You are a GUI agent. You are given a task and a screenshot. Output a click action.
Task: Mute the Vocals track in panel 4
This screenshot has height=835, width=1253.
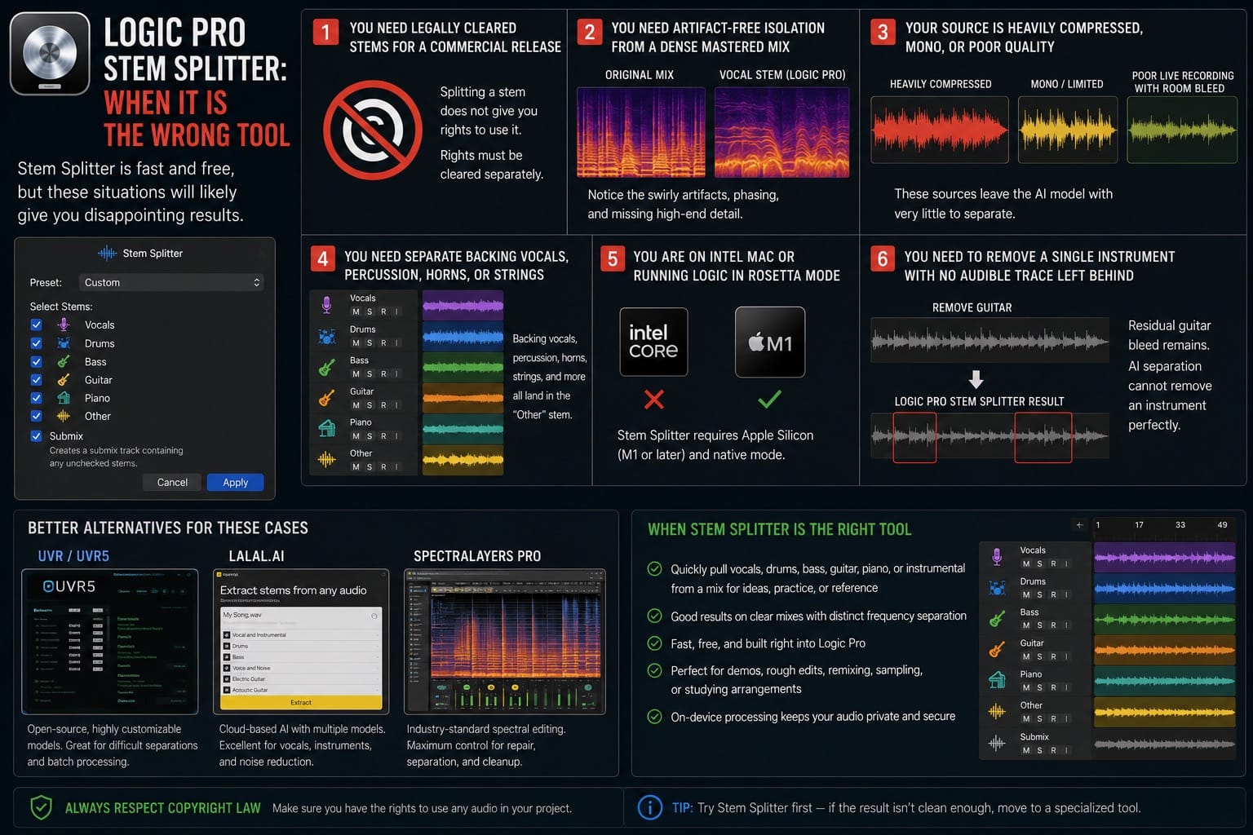point(356,311)
